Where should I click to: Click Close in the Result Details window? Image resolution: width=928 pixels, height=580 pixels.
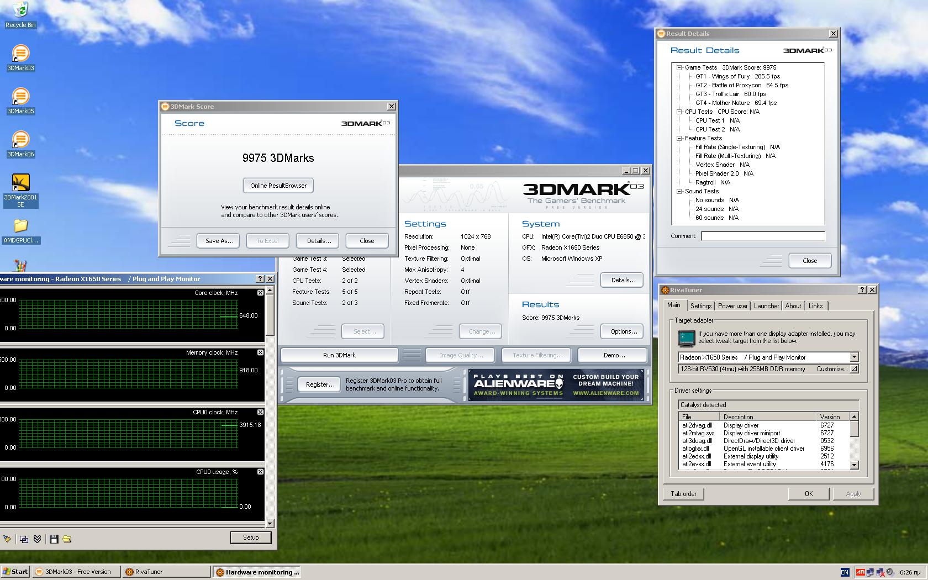810,261
